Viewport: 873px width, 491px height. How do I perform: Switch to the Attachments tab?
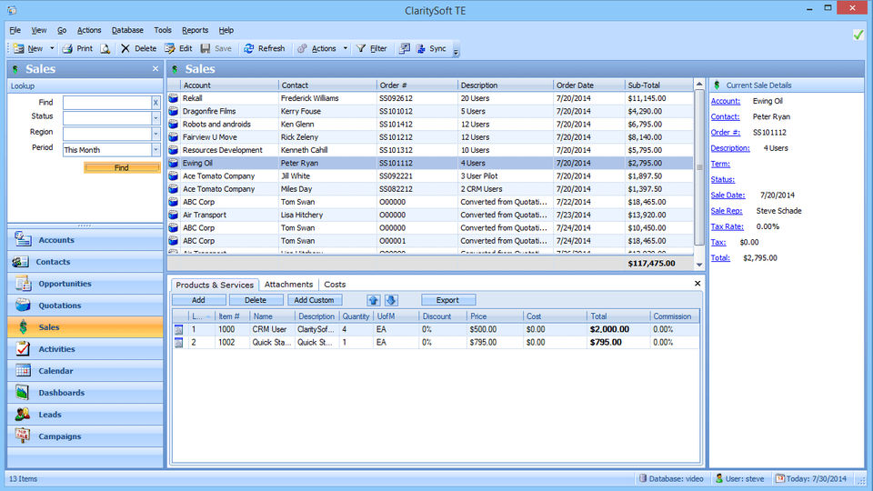coord(288,285)
